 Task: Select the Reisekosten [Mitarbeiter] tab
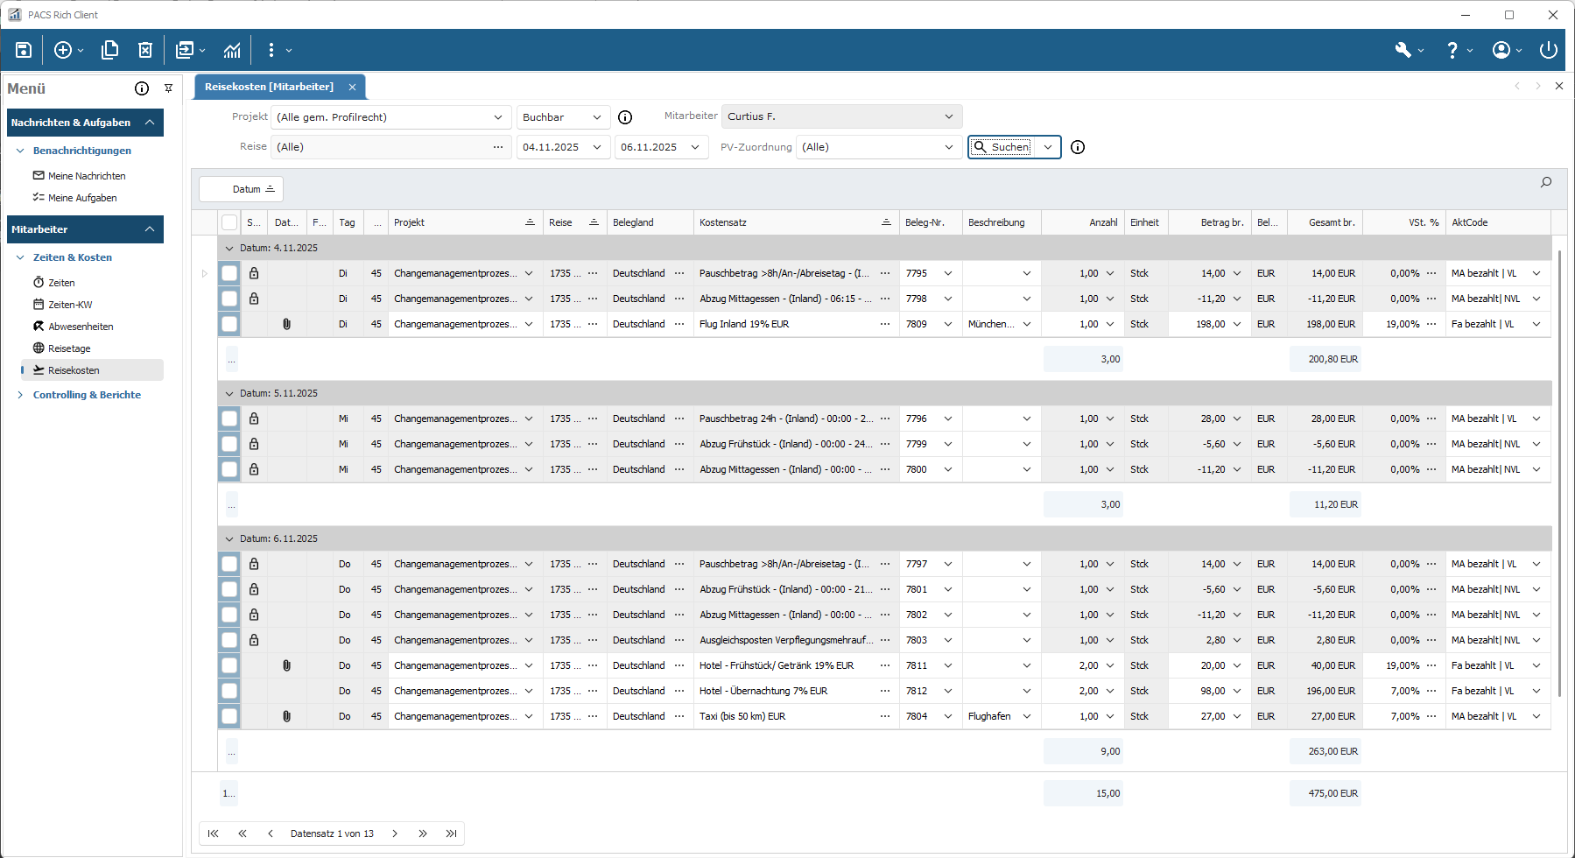[x=270, y=87]
